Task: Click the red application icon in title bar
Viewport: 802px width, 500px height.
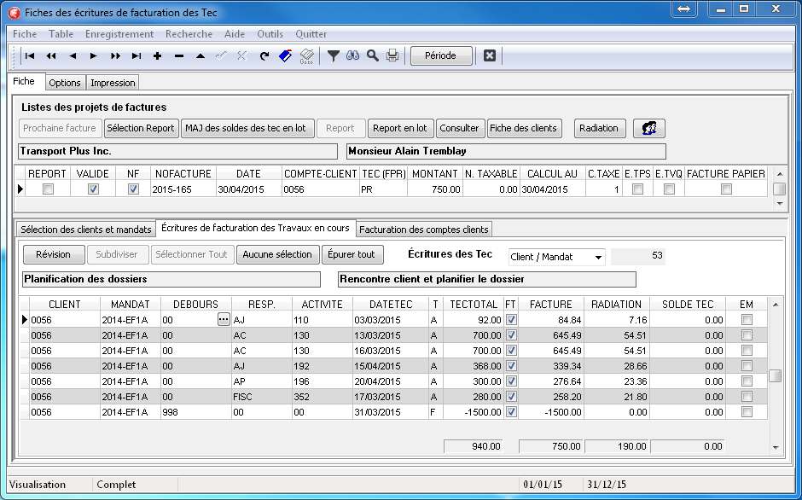Action: (14, 13)
